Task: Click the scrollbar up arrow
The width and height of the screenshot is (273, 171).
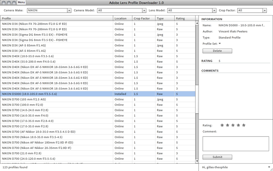Action: coord(197,23)
